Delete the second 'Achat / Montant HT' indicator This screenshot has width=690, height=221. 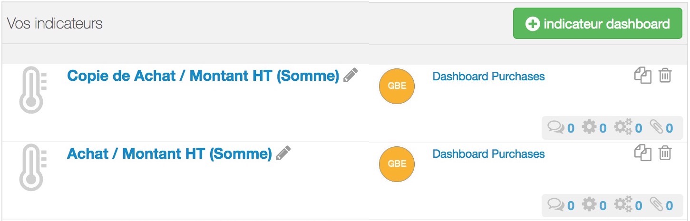click(665, 153)
